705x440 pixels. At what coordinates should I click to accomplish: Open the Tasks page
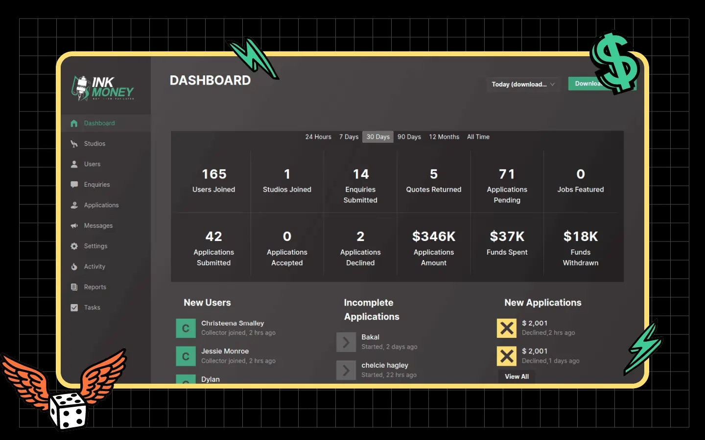92,308
